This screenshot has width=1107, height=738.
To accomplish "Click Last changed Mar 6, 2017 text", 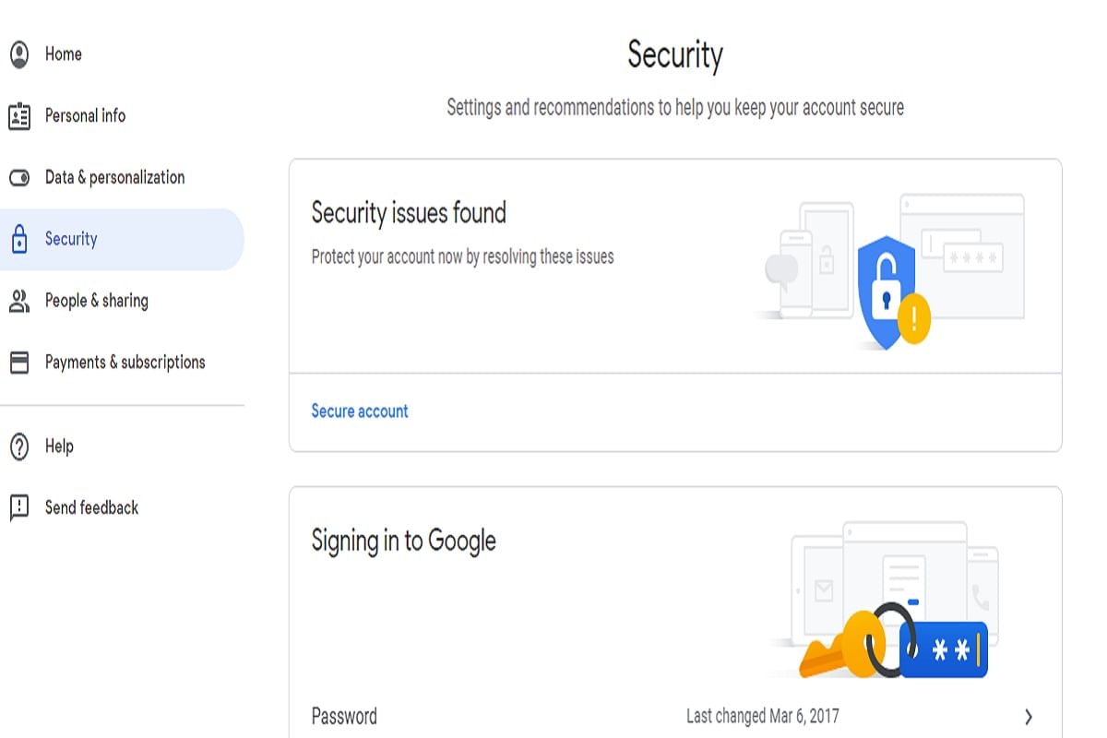I will coord(761,715).
